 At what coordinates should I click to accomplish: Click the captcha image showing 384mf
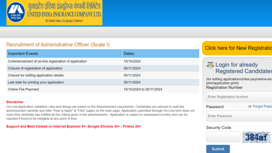click(256, 137)
